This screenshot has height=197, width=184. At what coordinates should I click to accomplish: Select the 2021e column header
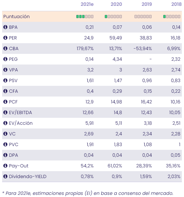point(87,4)
